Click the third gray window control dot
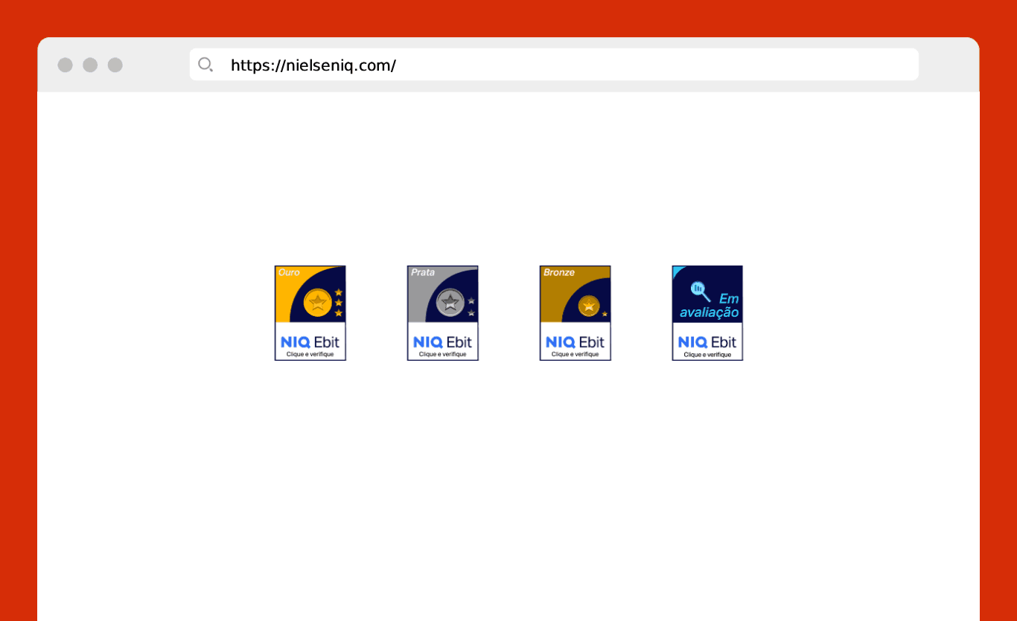The height and width of the screenshot is (621, 1017). (x=115, y=65)
